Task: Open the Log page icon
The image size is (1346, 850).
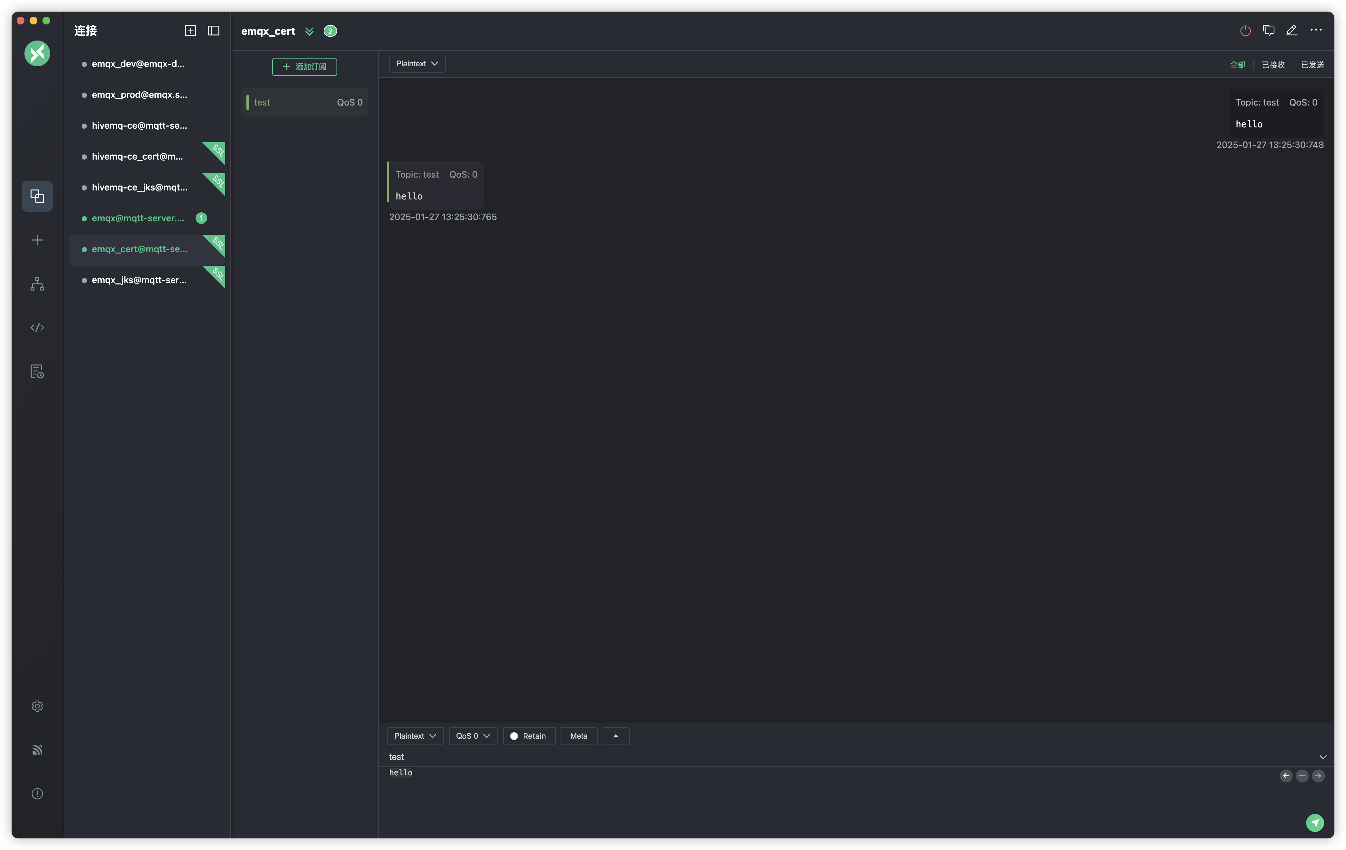Action: tap(37, 372)
